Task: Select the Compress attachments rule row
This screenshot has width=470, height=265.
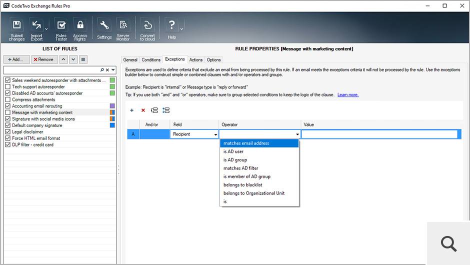Action: pos(60,99)
